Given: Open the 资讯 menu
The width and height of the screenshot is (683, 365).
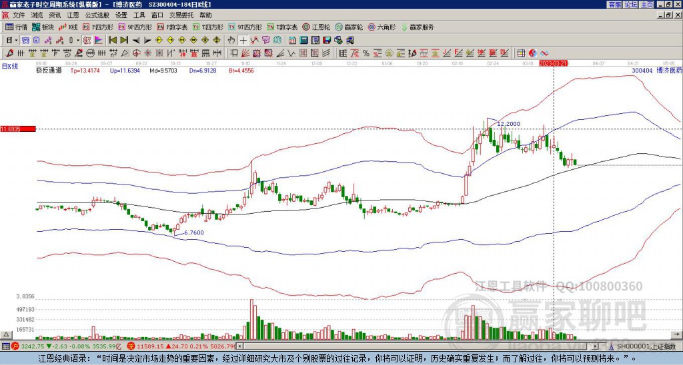Looking at the screenshot, I should tap(55, 15).
